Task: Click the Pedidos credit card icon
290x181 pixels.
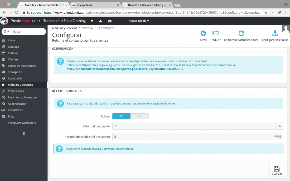Action: [3, 53]
